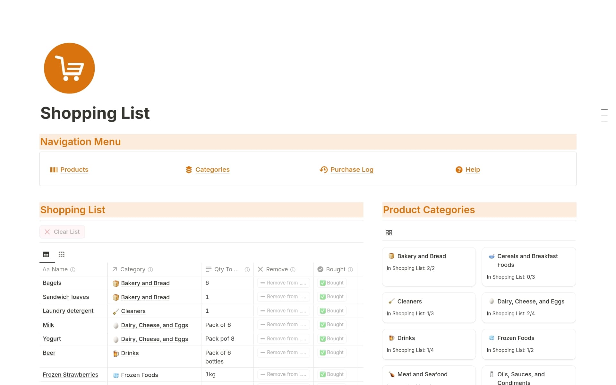Click the orange shopping cart page icon
616x385 pixels.
tap(69, 68)
